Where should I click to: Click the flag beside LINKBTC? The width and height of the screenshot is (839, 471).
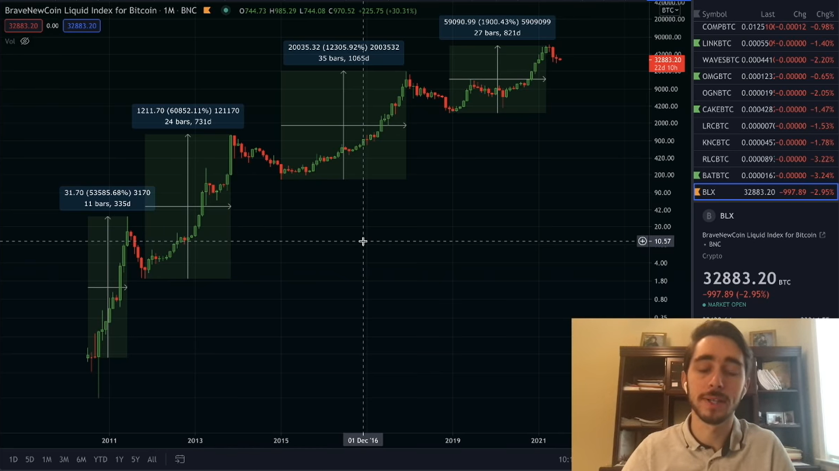(697, 43)
